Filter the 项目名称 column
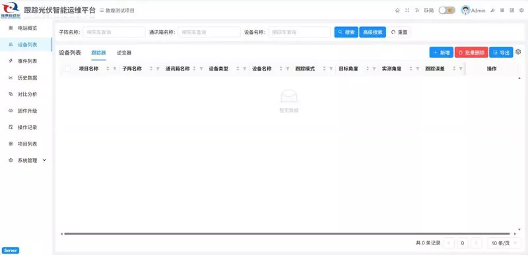 [x=114, y=69]
